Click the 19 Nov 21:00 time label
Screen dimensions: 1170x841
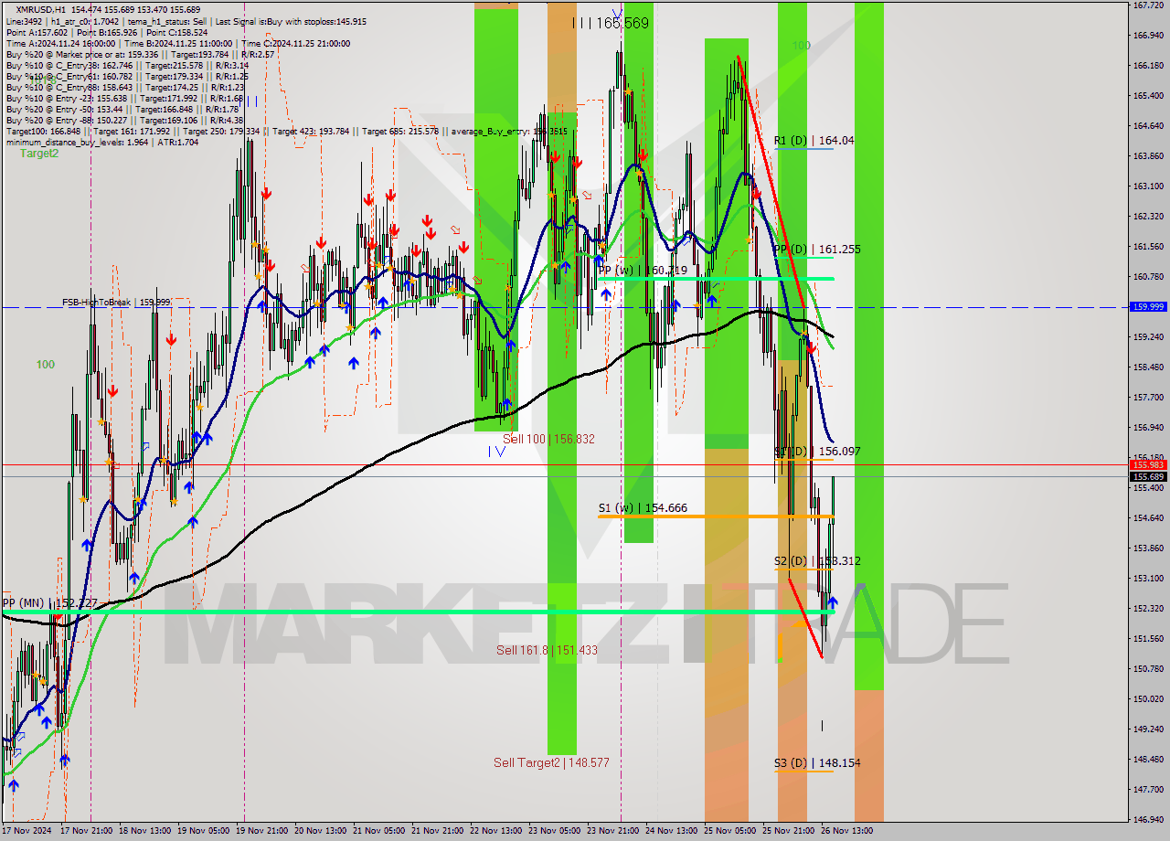click(261, 831)
